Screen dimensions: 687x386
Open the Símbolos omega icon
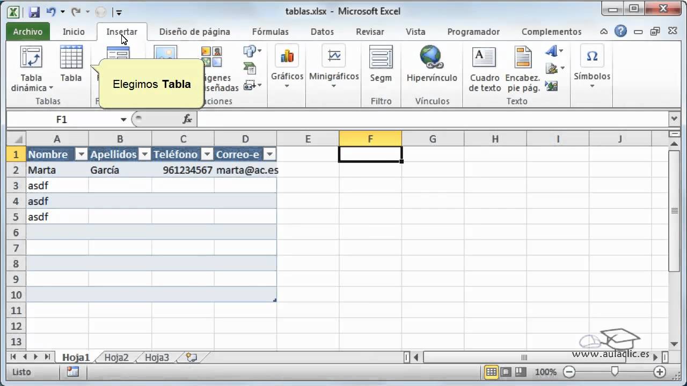point(592,56)
